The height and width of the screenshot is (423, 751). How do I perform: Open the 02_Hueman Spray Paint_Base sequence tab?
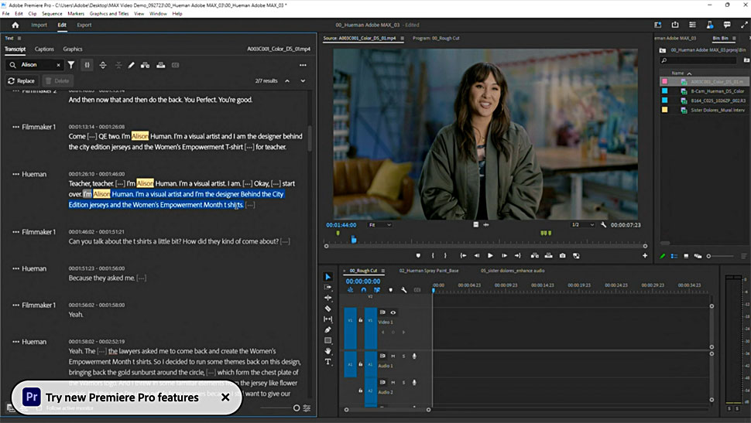tap(429, 271)
